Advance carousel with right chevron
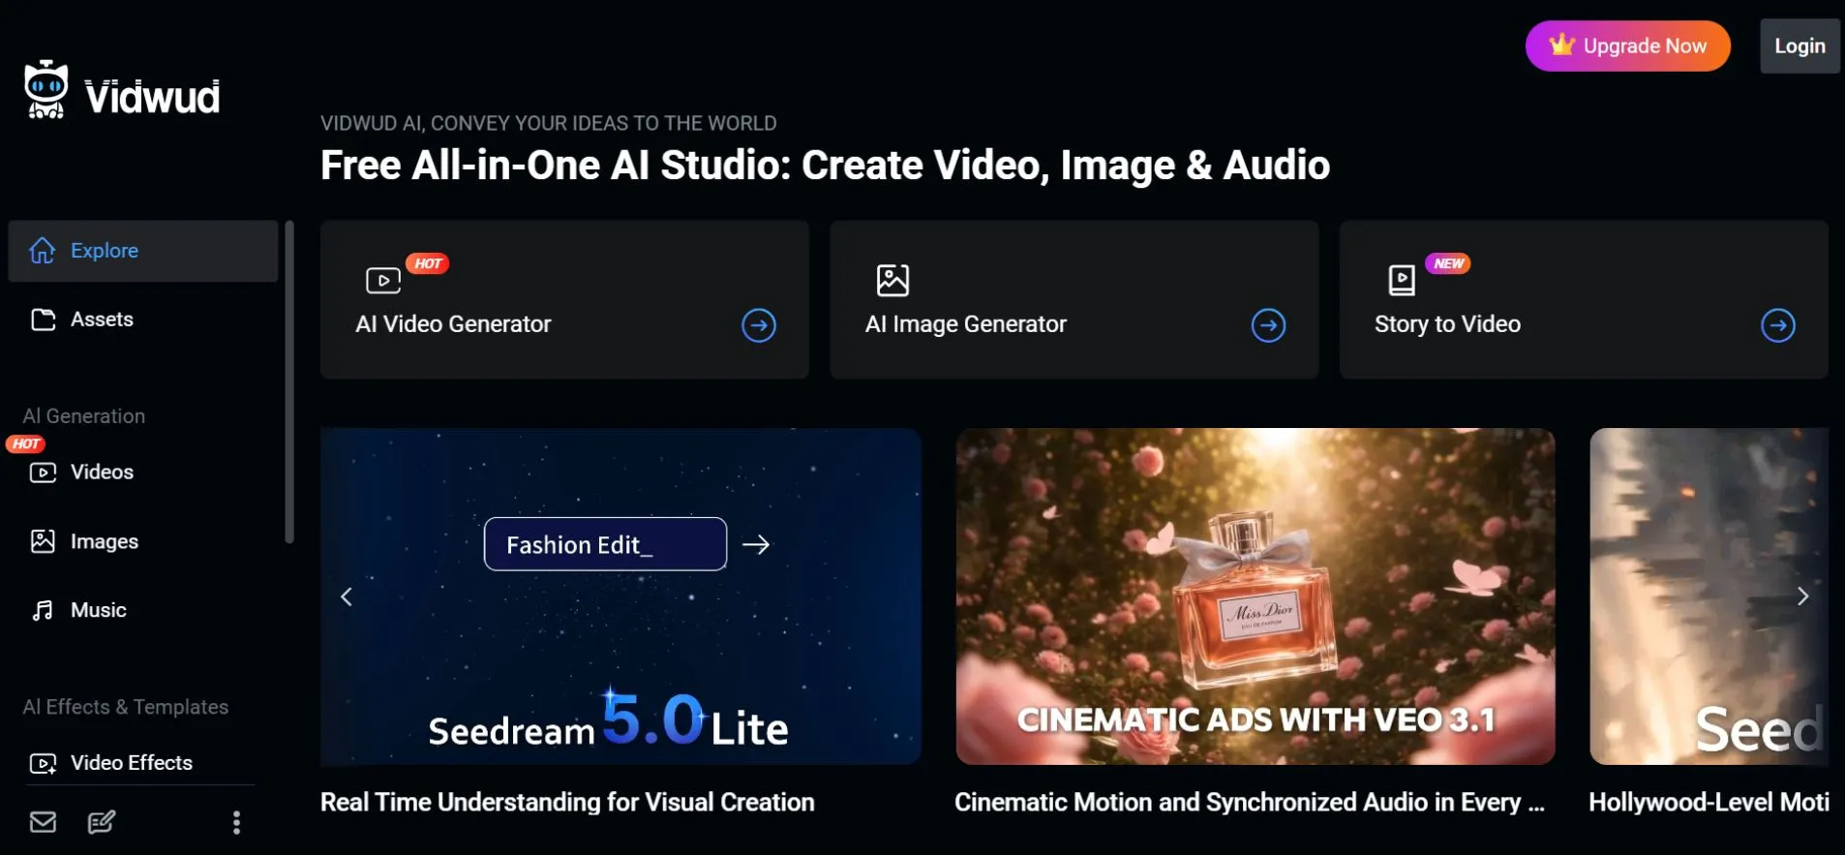 tap(1802, 596)
